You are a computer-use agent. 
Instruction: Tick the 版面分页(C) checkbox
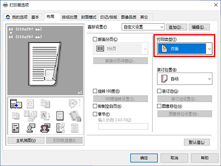pyautogui.click(x=95, y=39)
